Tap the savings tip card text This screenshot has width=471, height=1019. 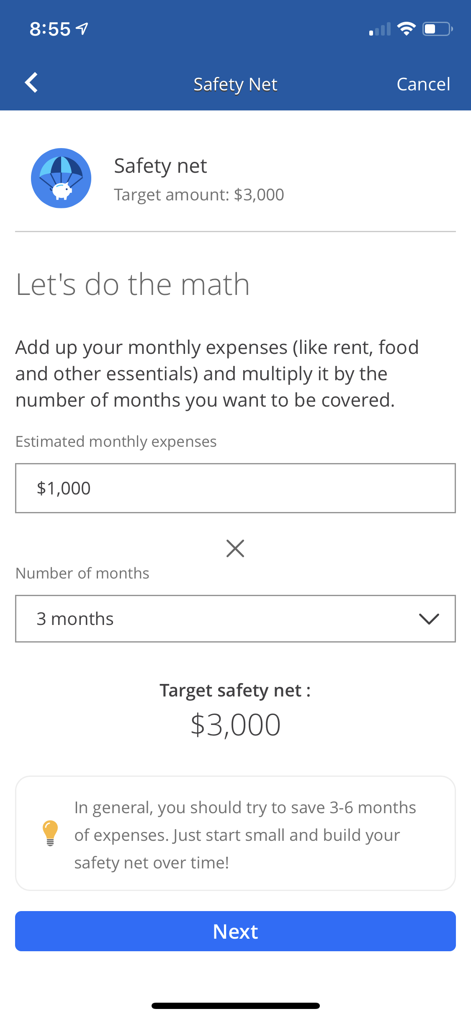(x=245, y=835)
